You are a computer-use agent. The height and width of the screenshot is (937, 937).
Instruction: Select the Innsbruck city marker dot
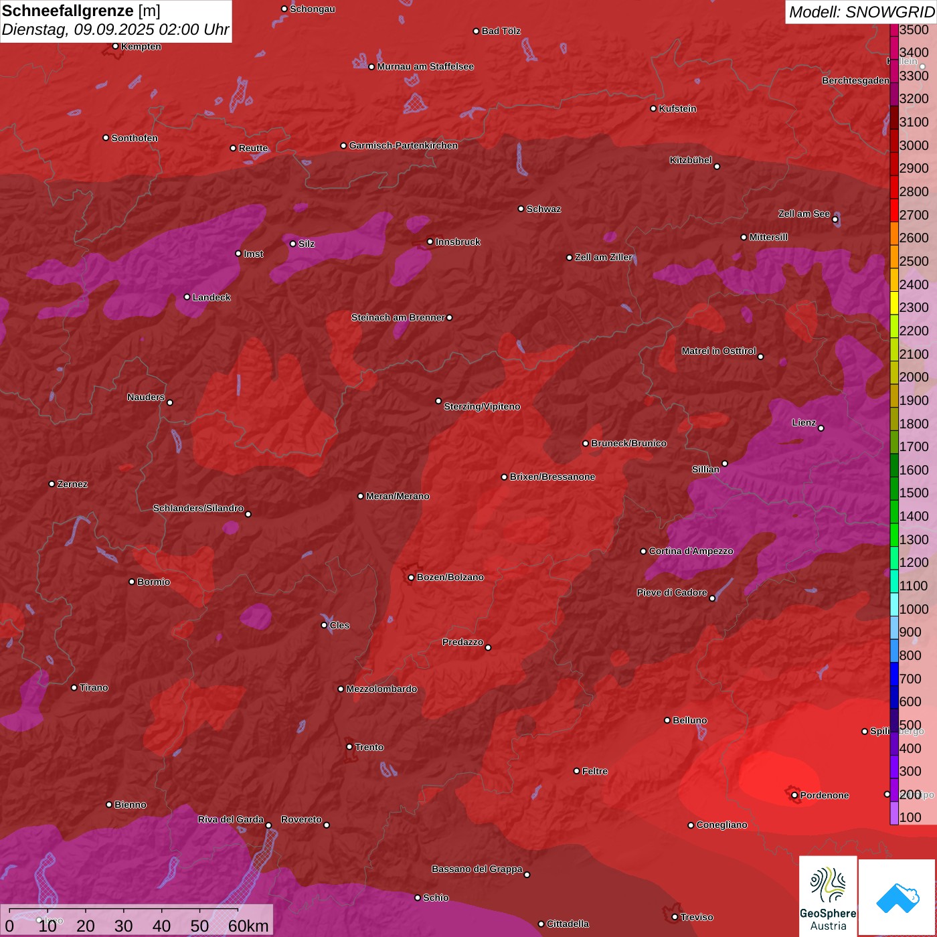(430, 242)
